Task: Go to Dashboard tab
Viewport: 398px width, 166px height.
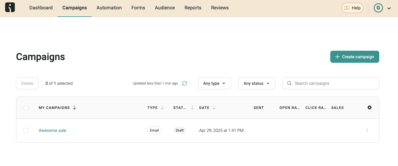Action: coord(41,8)
